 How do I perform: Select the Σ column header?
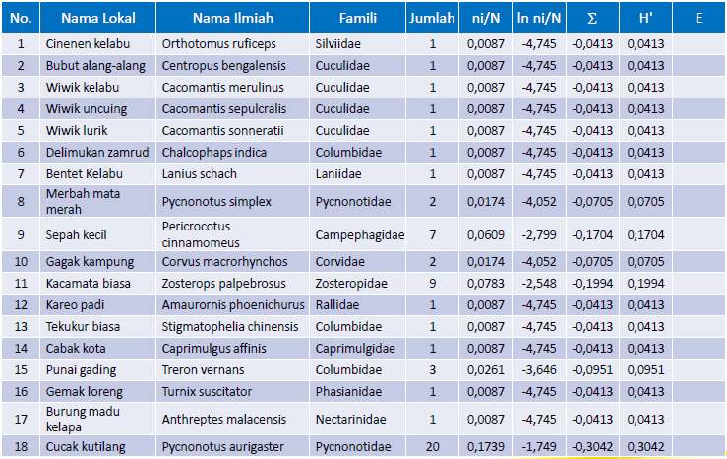592,19
